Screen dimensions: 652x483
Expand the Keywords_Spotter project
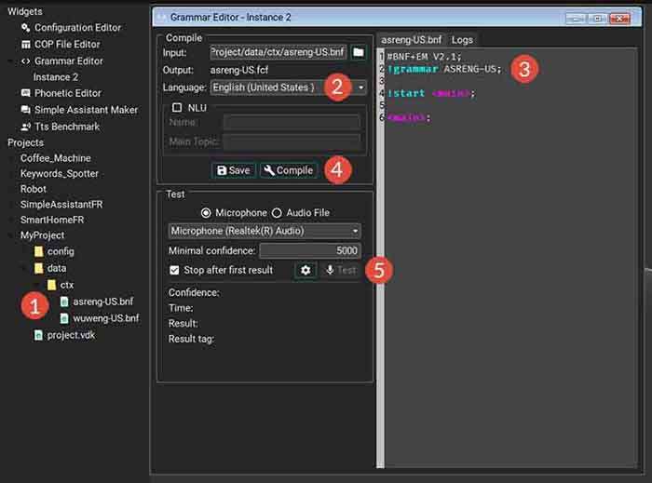coord(11,174)
